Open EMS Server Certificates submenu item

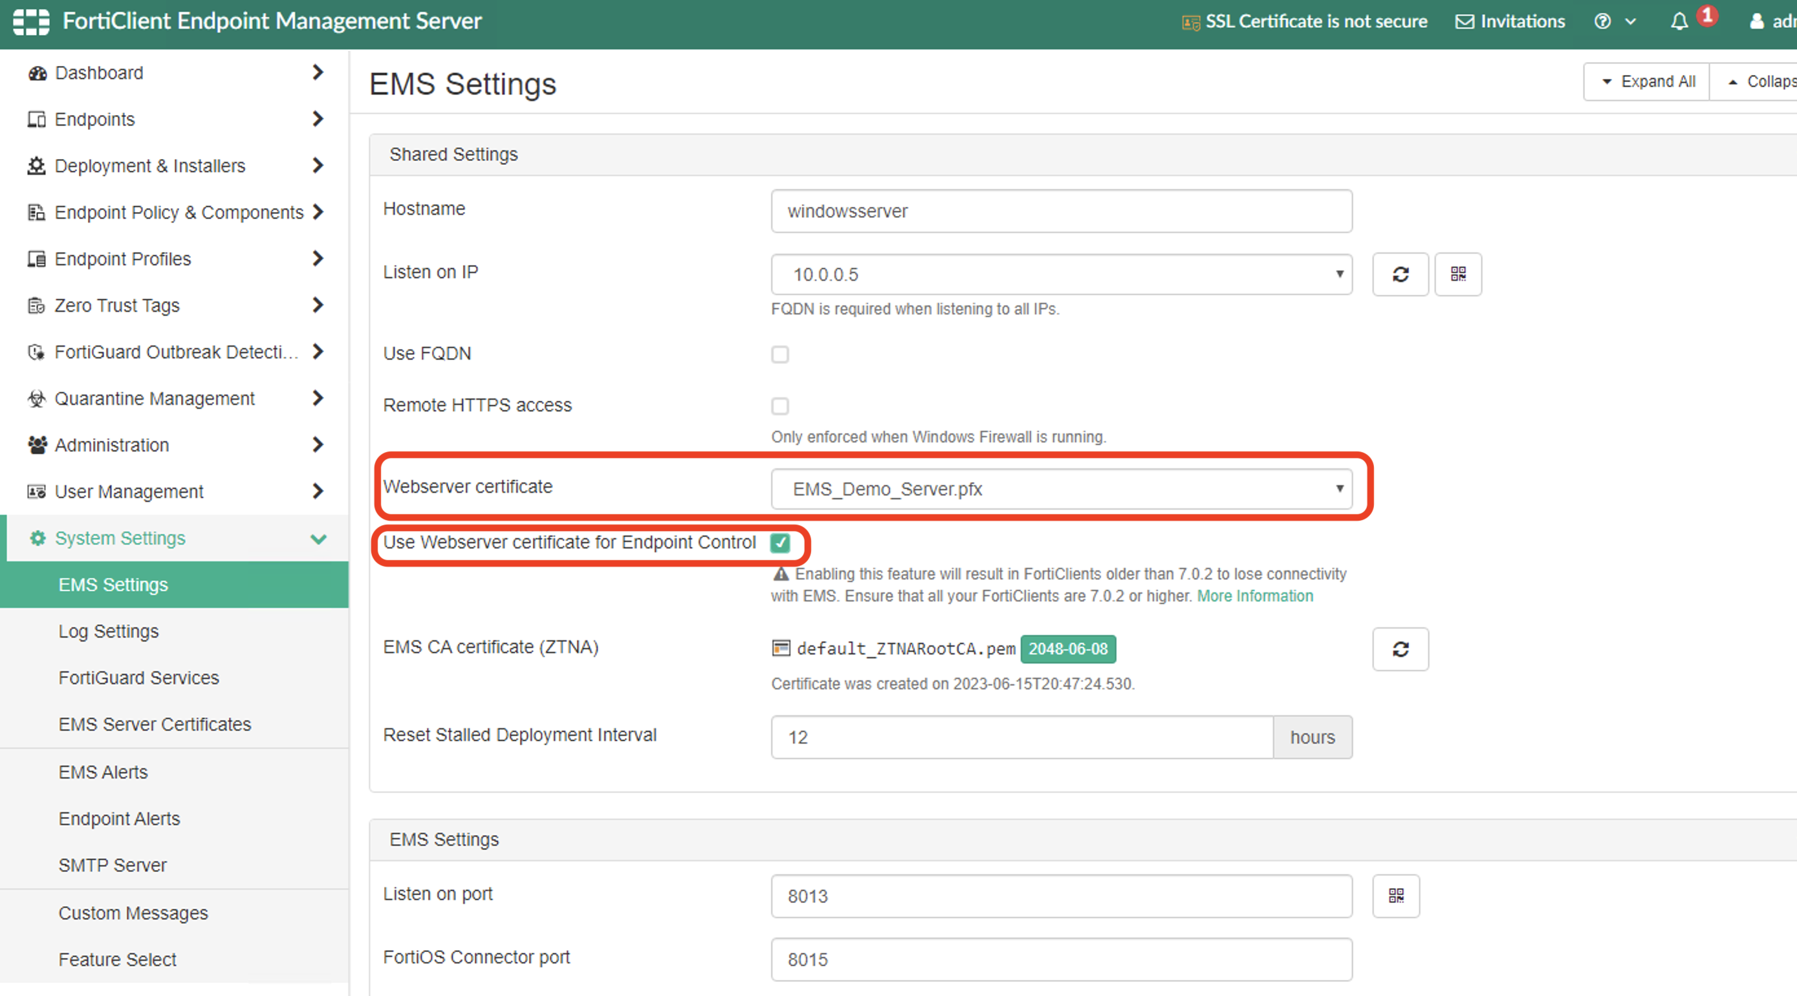pyautogui.click(x=175, y=724)
